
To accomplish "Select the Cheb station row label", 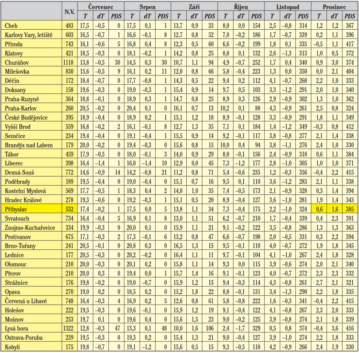I will click(11, 26).
